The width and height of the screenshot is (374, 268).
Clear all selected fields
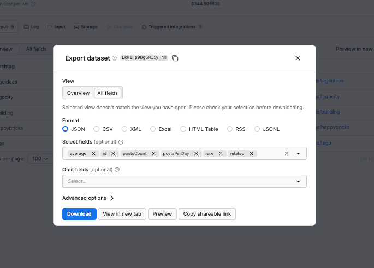[287, 153]
